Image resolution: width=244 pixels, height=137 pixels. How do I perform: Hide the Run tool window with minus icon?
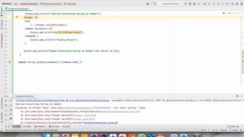point(242,96)
